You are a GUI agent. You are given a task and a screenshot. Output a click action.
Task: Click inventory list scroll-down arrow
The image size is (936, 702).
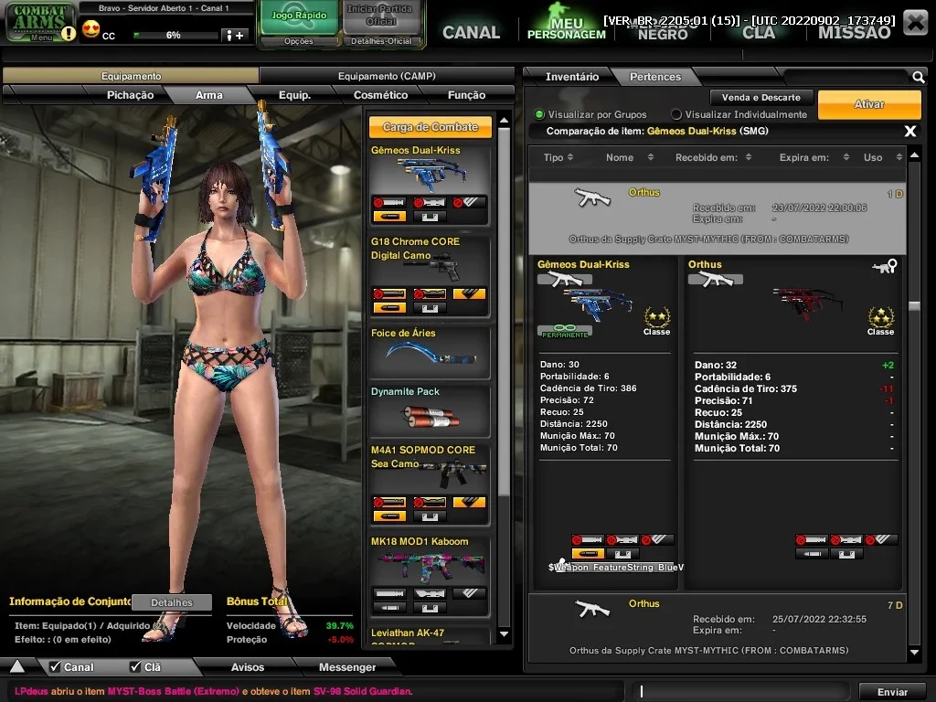click(x=914, y=653)
